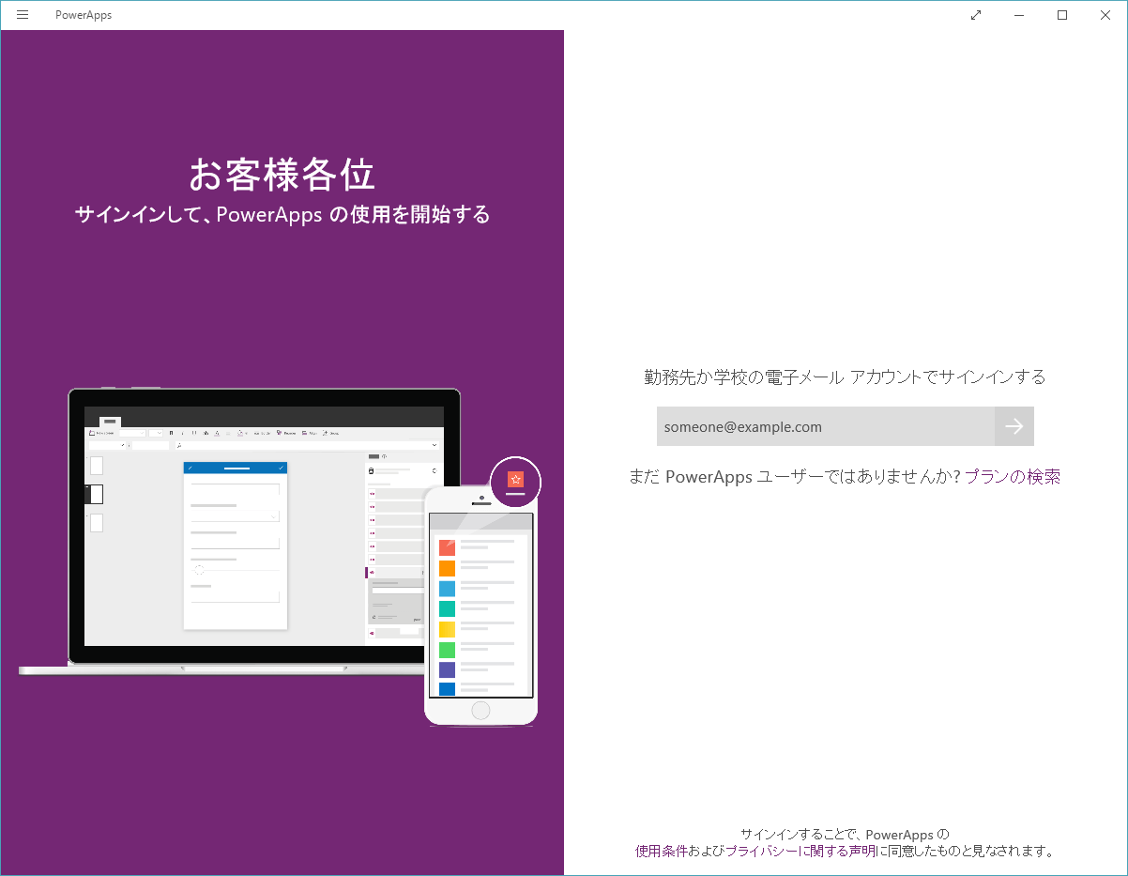Image resolution: width=1128 pixels, height=876 pixels.
Task: Open the 使用条件 link
Action: [662, 851]
